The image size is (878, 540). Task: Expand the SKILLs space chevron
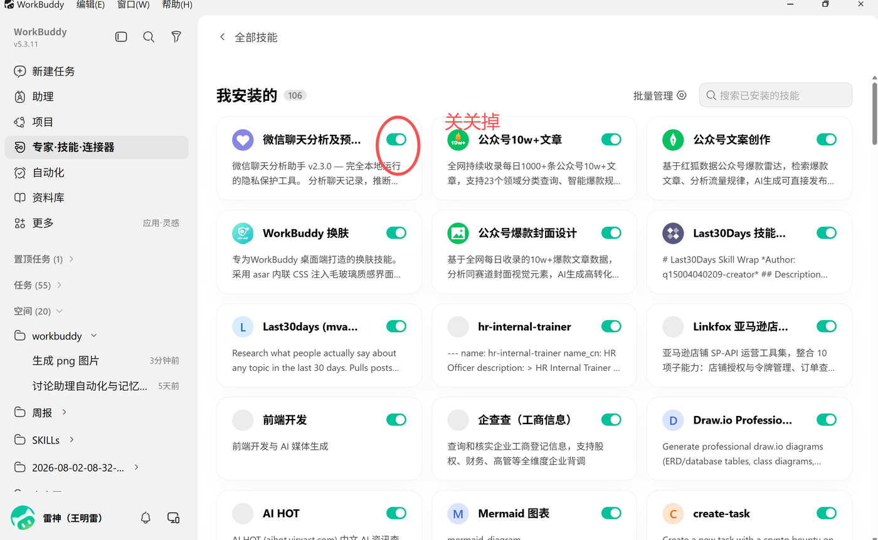(71, 440)
